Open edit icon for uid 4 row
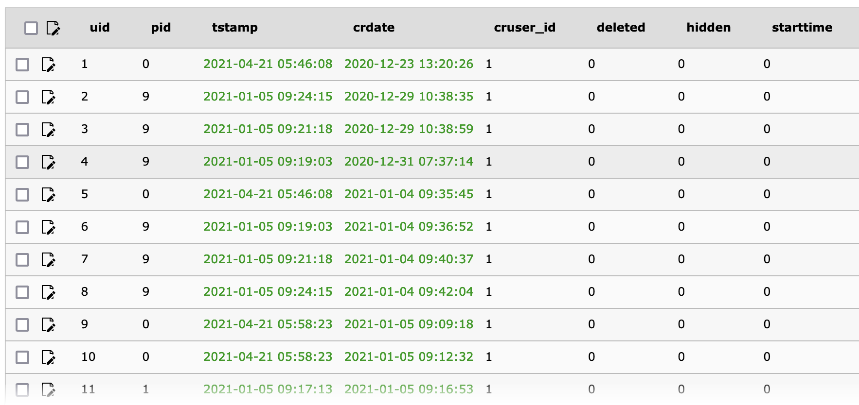Screen dimensions: 859x405 pyautogui.click(x=48, y=162)
